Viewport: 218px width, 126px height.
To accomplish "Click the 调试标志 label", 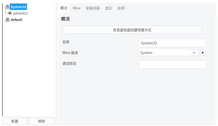I will [69, 63].
